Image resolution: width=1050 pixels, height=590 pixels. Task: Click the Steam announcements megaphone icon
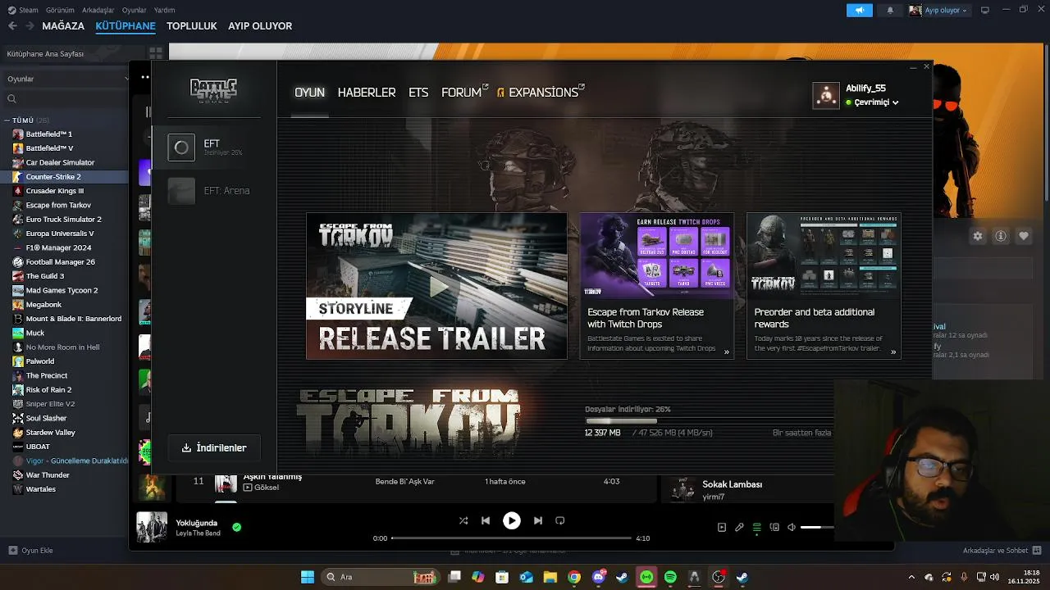point(859,11)
